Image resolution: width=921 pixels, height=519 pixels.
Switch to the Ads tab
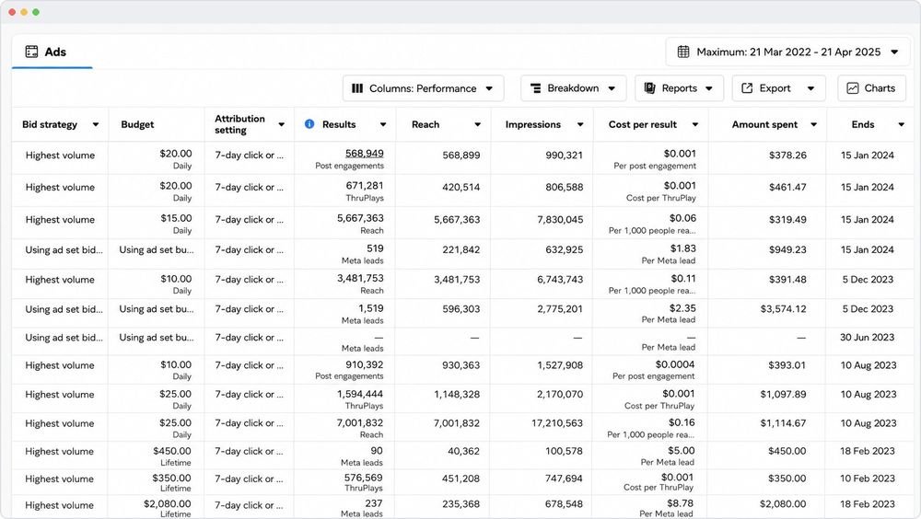[x=52, y=52]
